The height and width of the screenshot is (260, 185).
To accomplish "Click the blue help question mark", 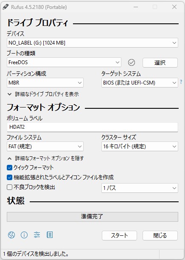I will (181, 82).
